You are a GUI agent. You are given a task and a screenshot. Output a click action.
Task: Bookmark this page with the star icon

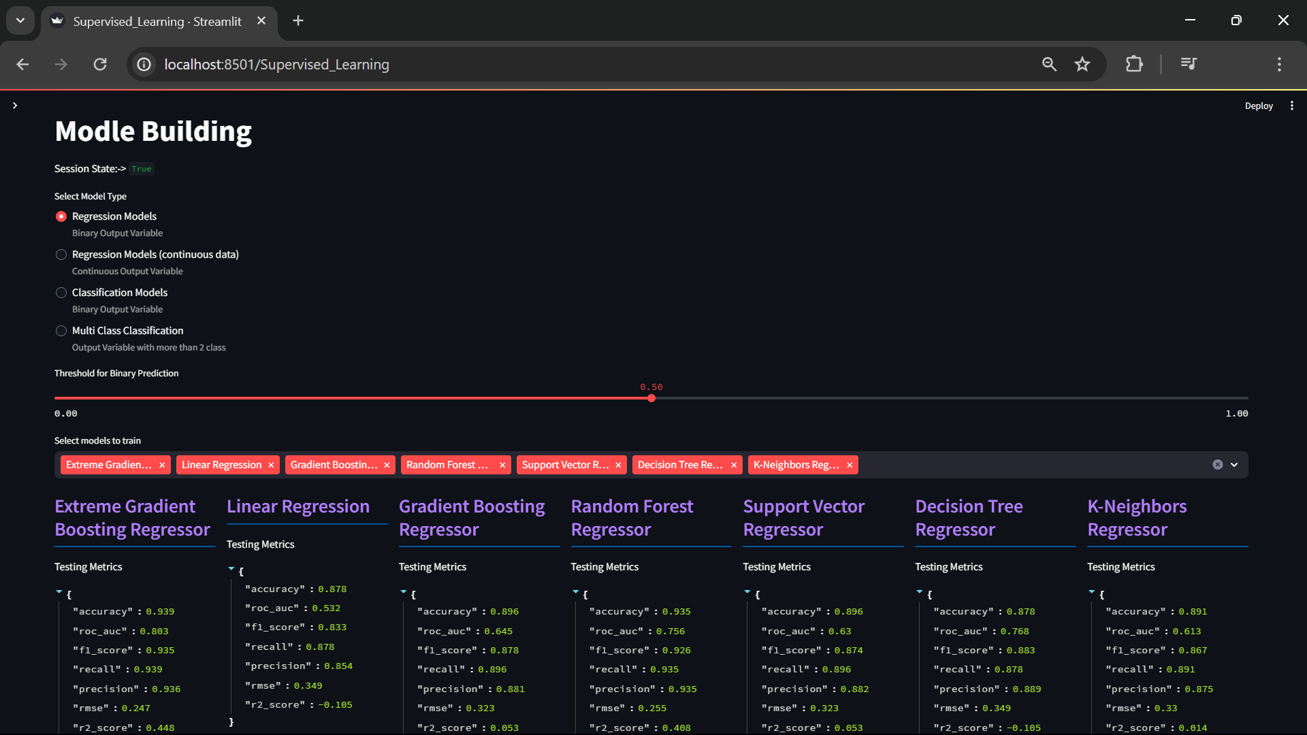[1082, 64]
